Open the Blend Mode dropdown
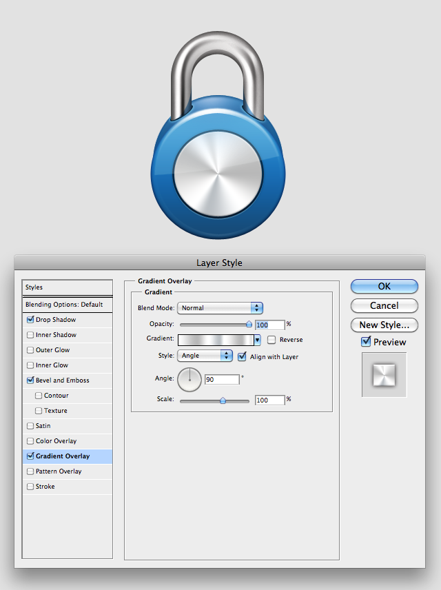This screenshot has height=590, width=441. point(220,308)
